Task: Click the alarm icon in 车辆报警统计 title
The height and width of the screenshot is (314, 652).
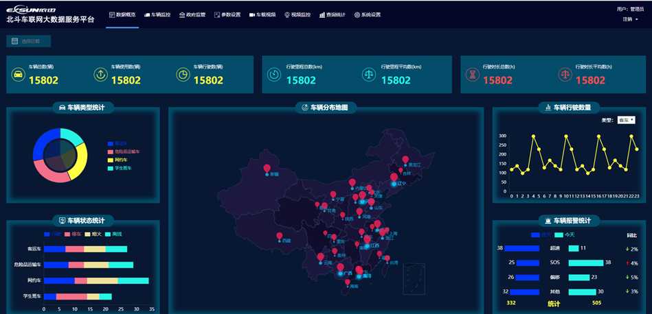Action: click(x=548, y=221)
